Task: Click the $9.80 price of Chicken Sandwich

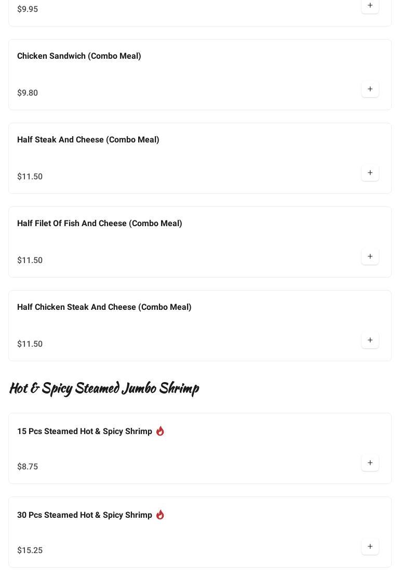Action: click(x=28, y=93)
